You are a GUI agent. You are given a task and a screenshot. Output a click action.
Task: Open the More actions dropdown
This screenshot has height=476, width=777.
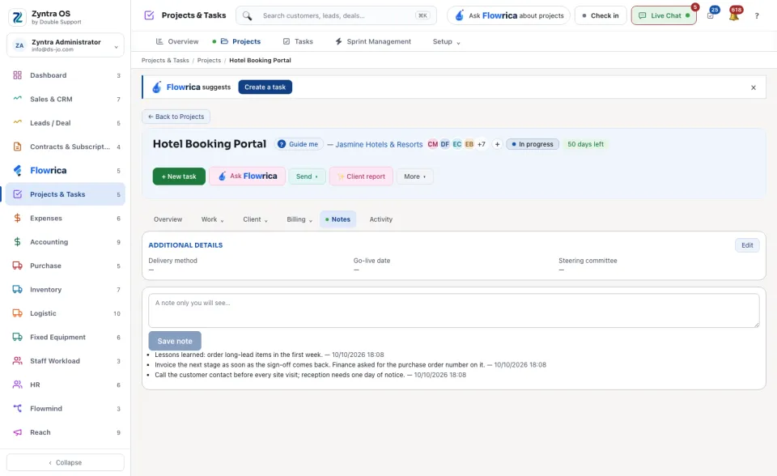[x=414, y=176]
